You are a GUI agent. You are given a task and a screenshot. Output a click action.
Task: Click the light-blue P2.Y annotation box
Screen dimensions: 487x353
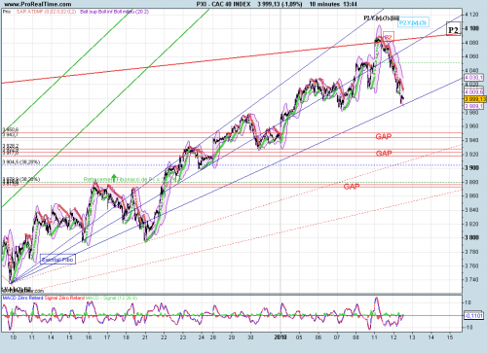414,22
